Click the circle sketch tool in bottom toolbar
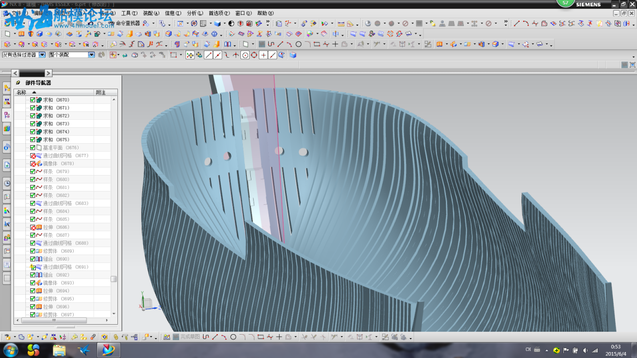637x358 pixels. pos(233,337)
